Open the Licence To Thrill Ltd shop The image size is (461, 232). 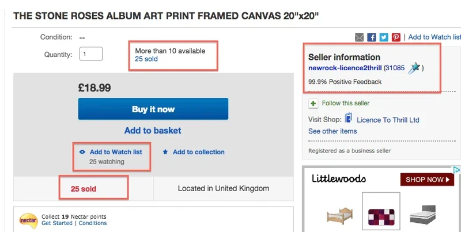click(388, 120)
